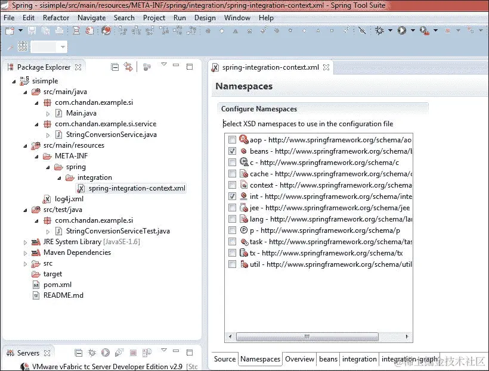Open the Project menu
This screenshot has width=489, height=371.
(x=154, y=18)
